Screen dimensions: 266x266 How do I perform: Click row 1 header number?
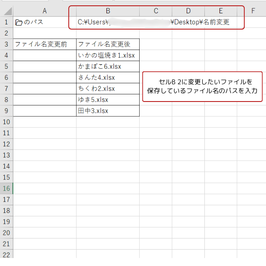coord(6,22)
